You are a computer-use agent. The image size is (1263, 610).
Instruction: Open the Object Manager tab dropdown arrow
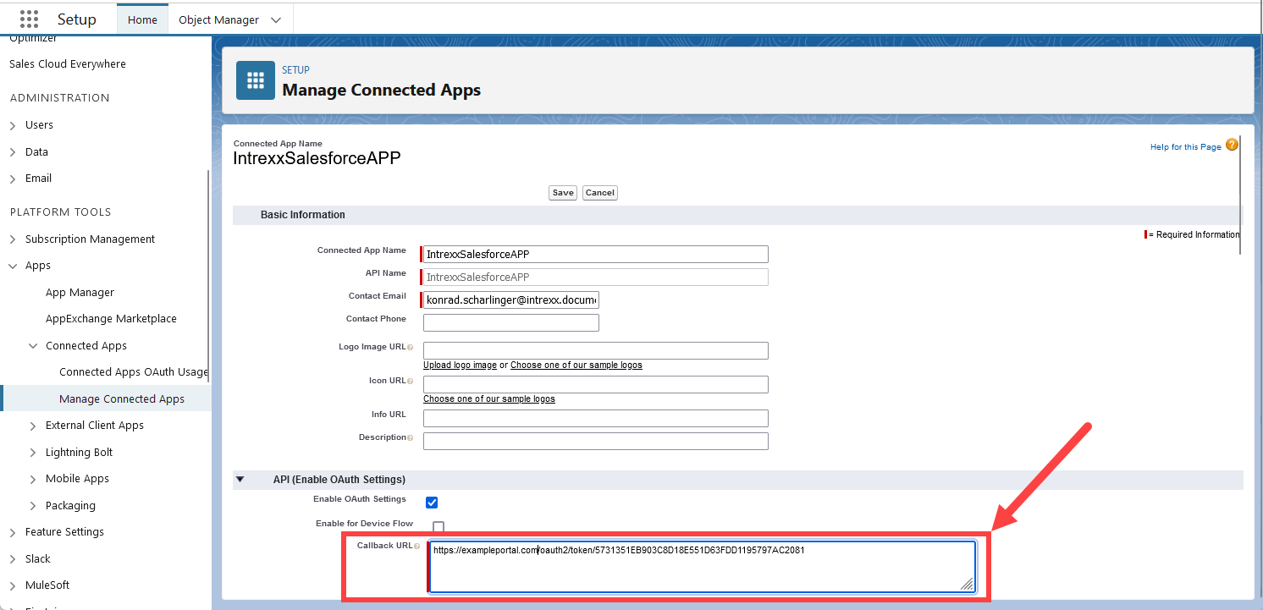click(x=276, y=19)
